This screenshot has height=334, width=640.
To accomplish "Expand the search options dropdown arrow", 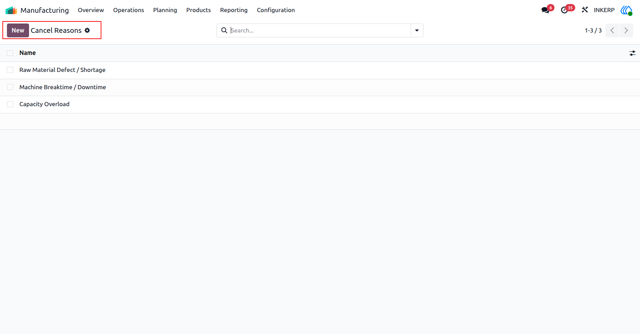I will [x=417, y=30].
